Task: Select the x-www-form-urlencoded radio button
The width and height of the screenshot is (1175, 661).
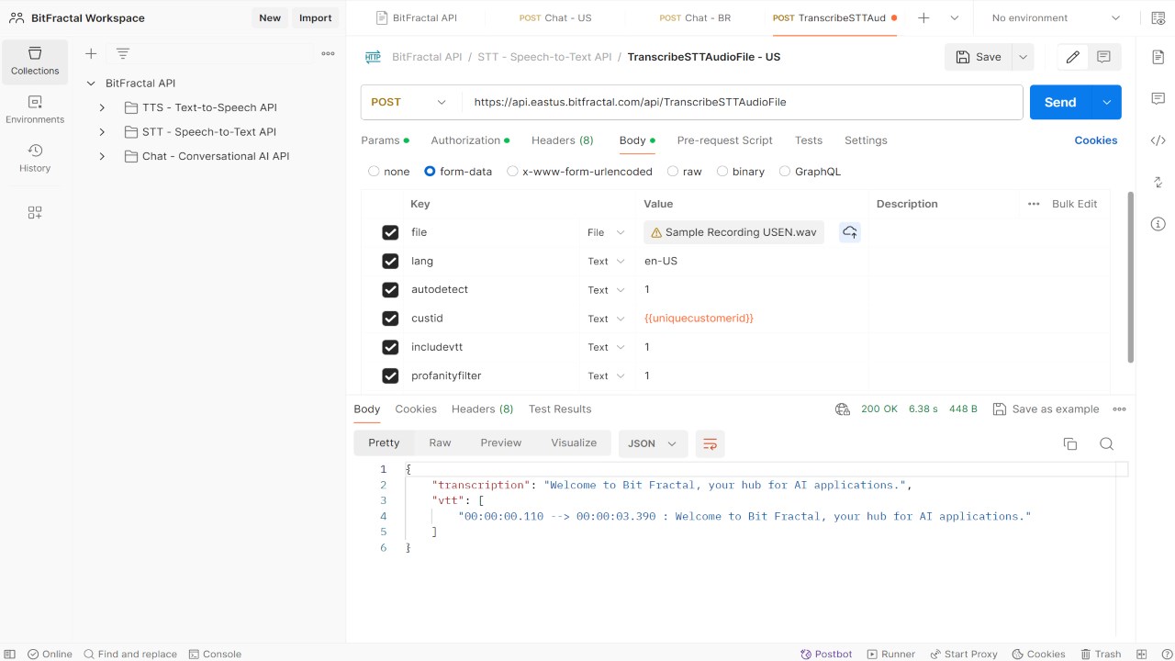Action: tap(512, 171)
